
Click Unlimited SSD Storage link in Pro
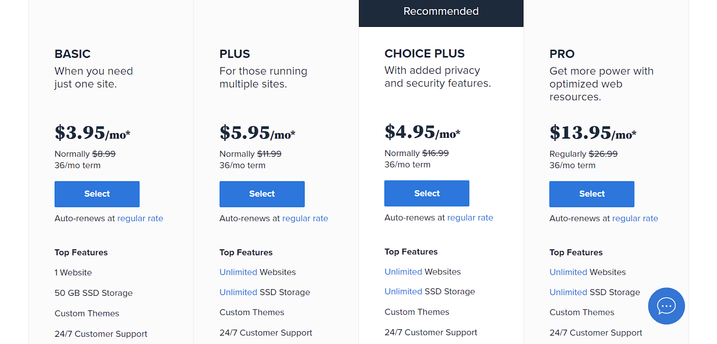tap(568, 292)
